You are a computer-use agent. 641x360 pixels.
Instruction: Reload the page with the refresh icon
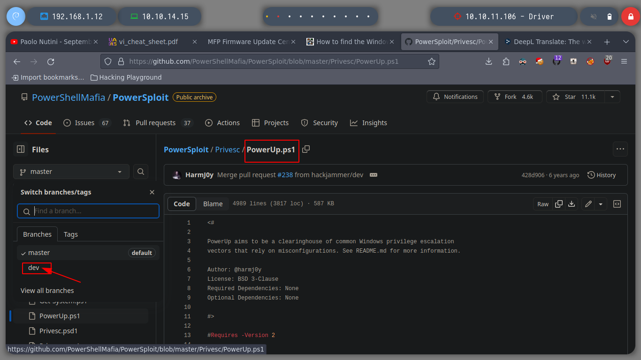coord(51,61)
